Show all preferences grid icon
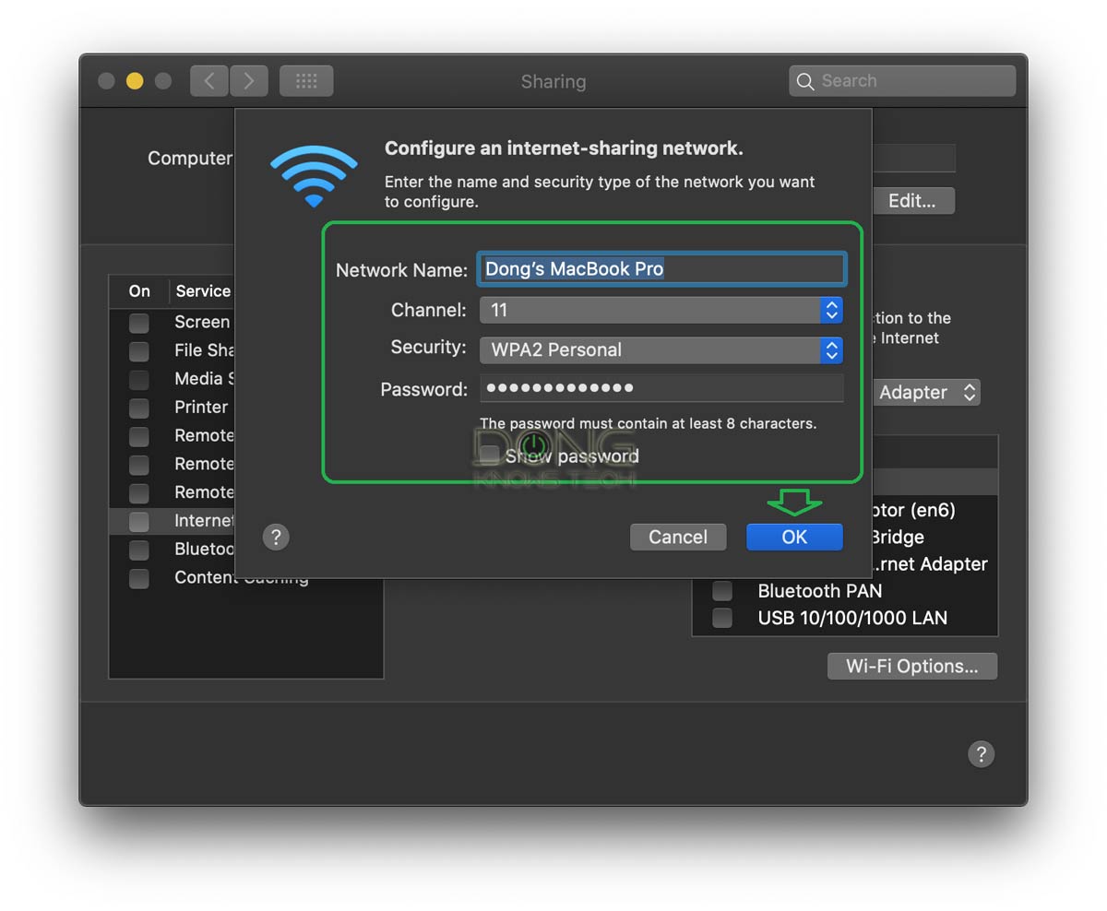The width and height of the screenshot is (1107, 911). click(x=306, y=81)
